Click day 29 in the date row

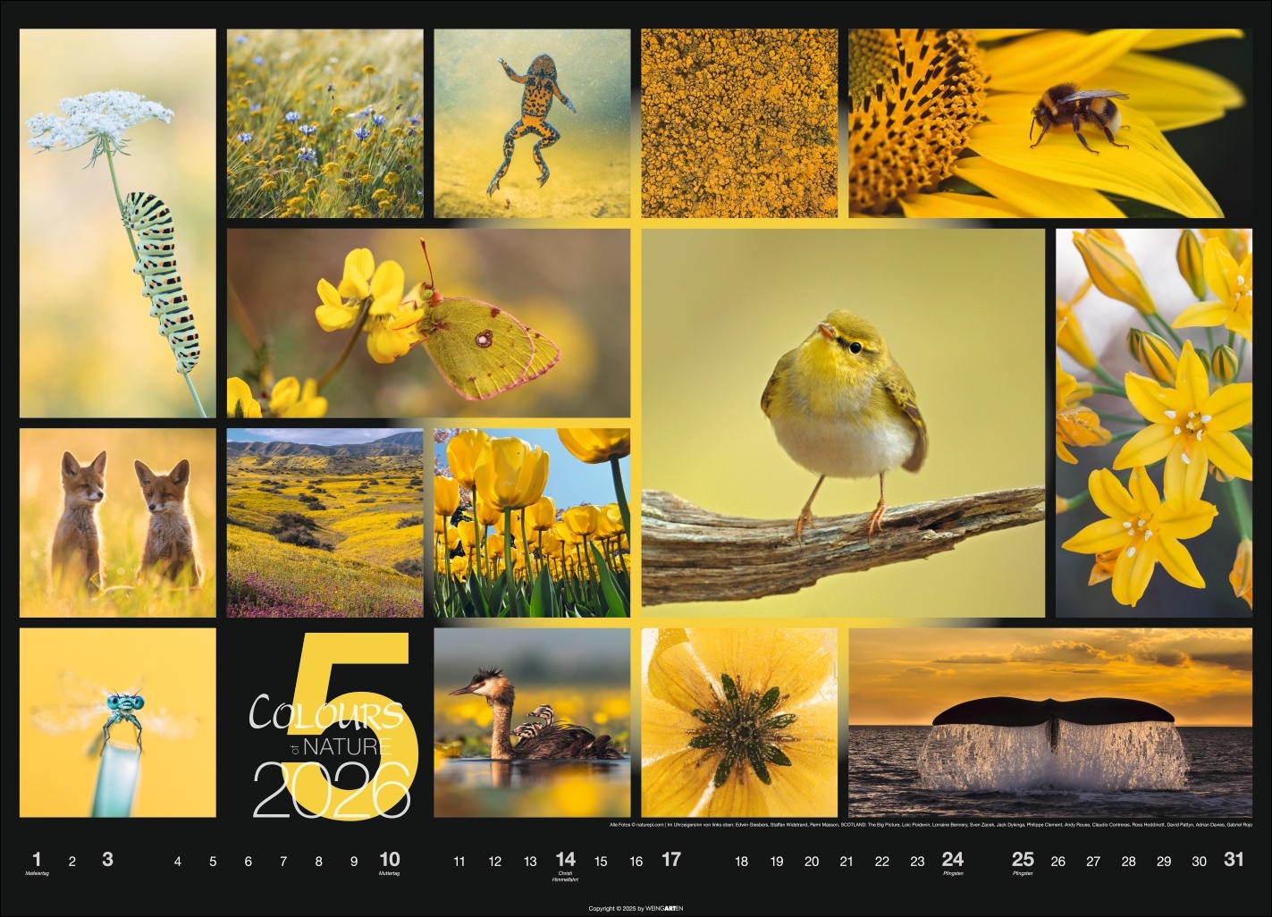coord(1164,862)
